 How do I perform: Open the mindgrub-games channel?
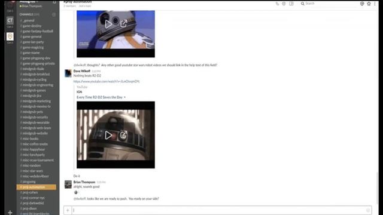34,90
